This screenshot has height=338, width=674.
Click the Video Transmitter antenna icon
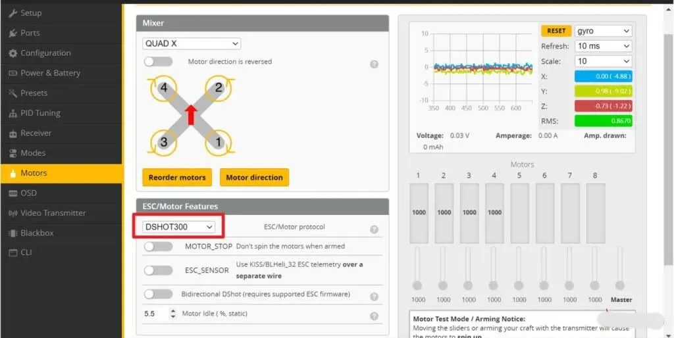[x=13, y=213]
